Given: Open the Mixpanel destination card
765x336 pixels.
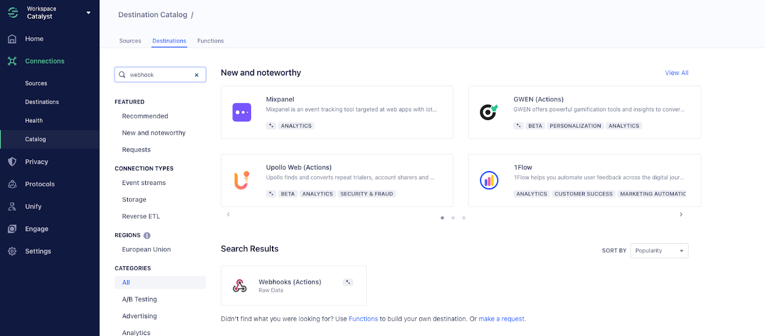Looking at the screenshot, I should click(337, 112).
